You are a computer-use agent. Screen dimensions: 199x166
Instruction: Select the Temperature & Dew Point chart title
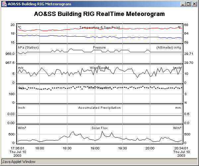click(99, 27)
